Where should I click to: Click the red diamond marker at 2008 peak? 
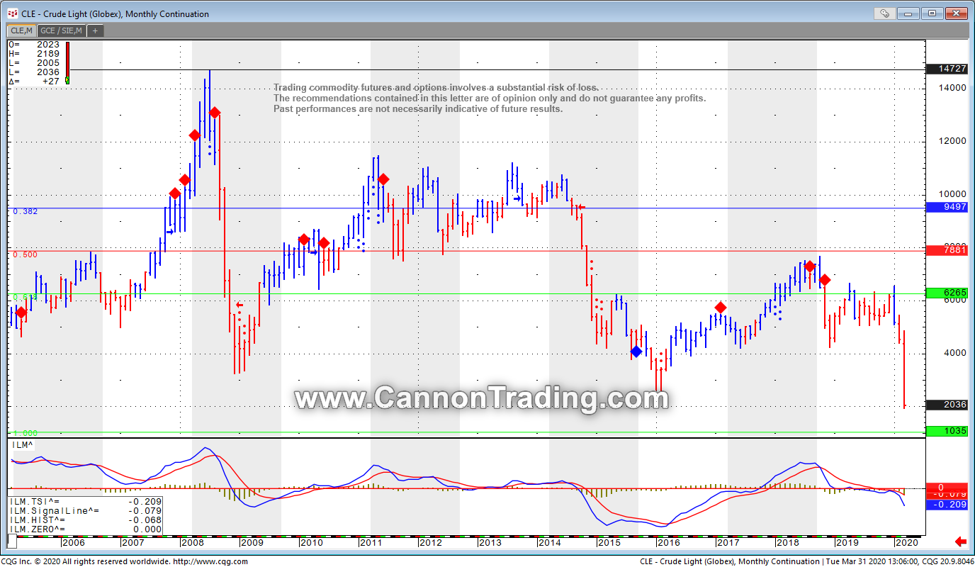click(x=215, y=113)
